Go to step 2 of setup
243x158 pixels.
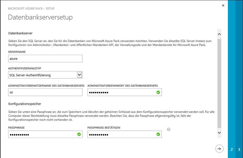pos(231,149)
